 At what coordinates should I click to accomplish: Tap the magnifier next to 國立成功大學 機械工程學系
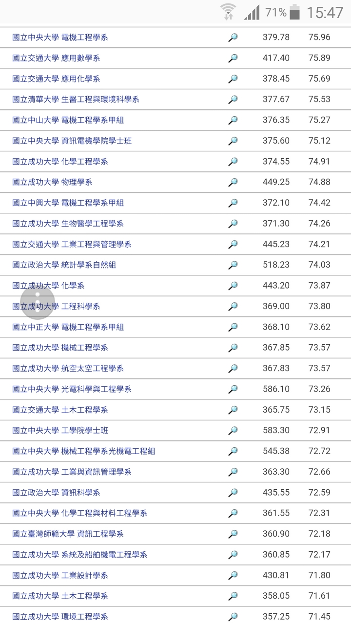pos(233,348)
